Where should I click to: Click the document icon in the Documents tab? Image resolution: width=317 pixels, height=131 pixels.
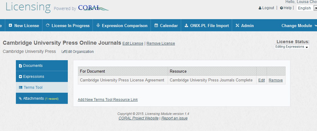pos(20,66)
